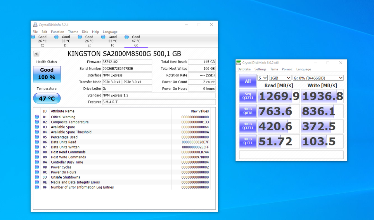Image resolution: width=374 pixels, height=220 pixels.
Task: Click the empty comment box in CrystalDiskMark
Action: [x=291, y=155]
